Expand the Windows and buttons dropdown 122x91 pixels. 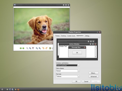point(79,65)
